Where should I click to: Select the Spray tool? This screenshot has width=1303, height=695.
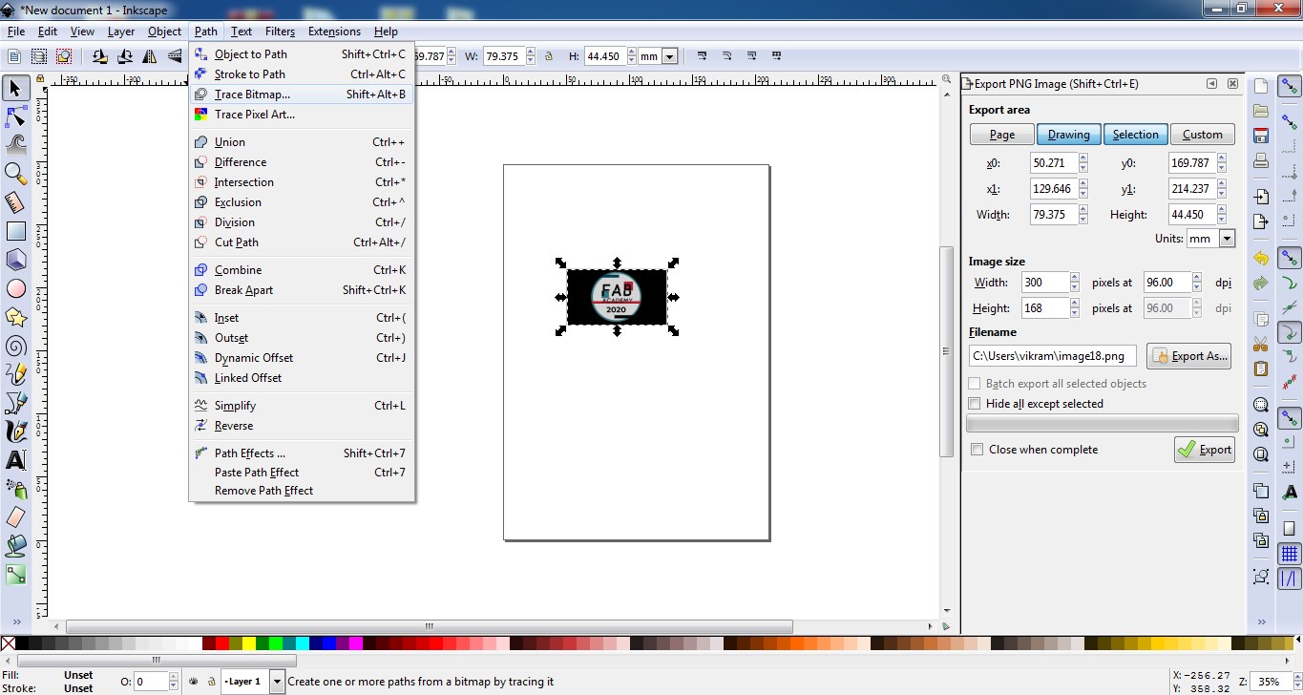coord(15,489)
